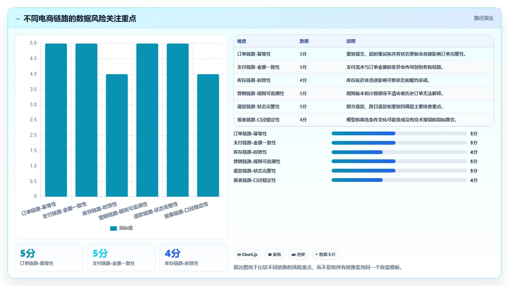Screen dimensions: 509x286
Task: Click table cell 营销链路-规则可追溯性 in 维度 column
Action: click(261, 94)
